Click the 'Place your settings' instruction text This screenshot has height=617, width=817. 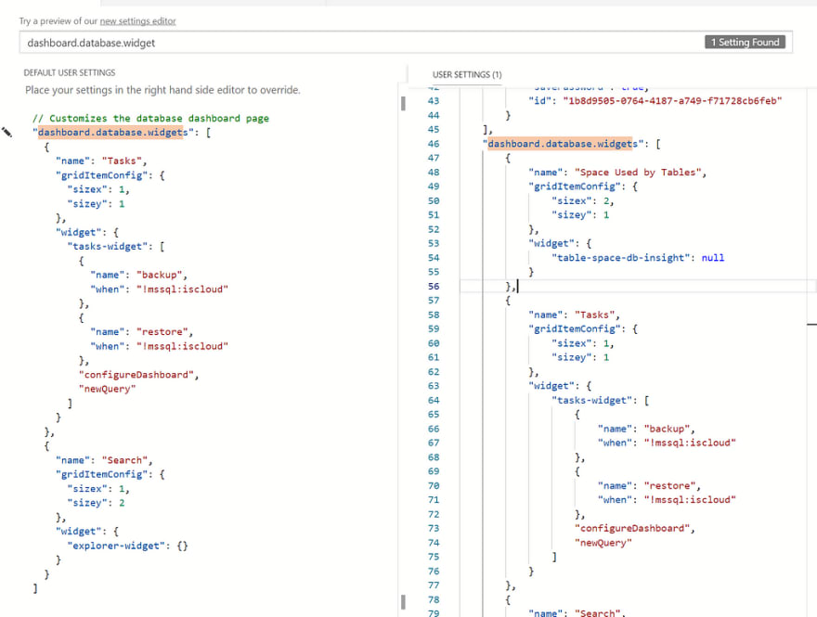point(162,90)
